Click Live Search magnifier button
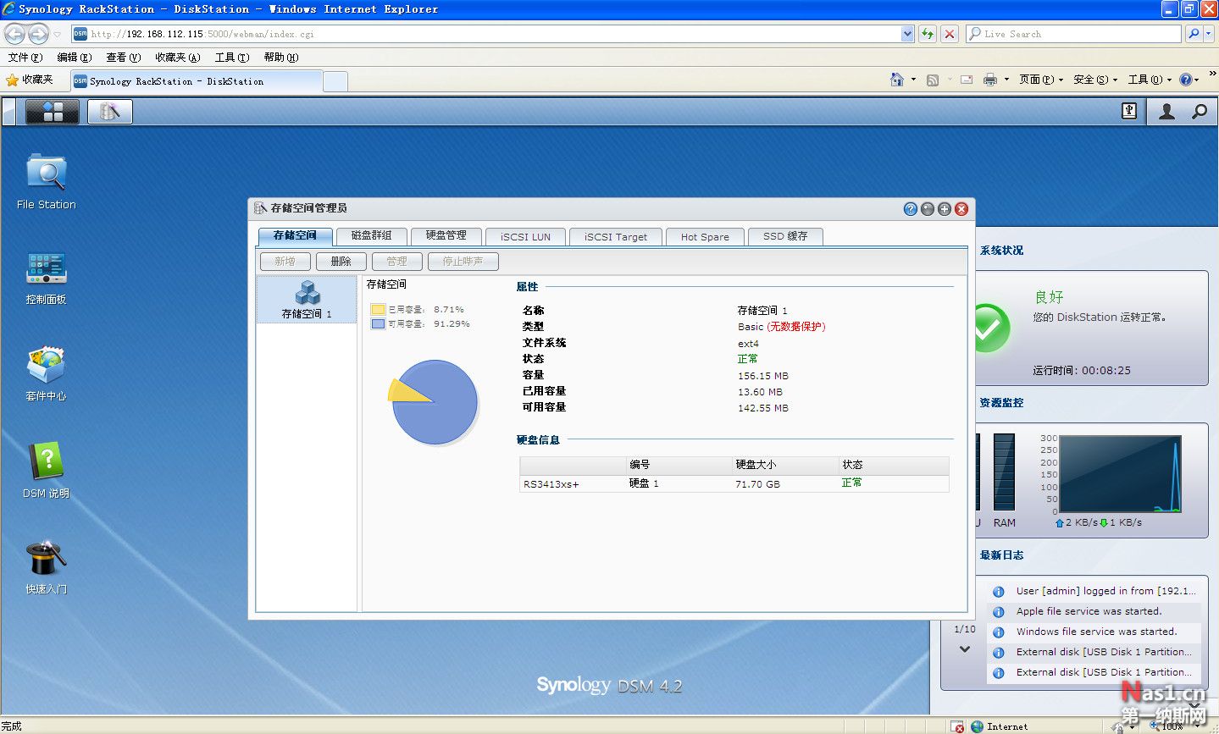The image size is (1219, 734). coord(1193,34)
